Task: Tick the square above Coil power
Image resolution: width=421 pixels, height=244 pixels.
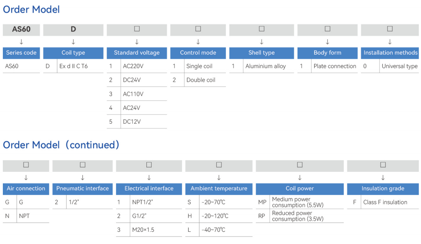Action: pos(300,165)
